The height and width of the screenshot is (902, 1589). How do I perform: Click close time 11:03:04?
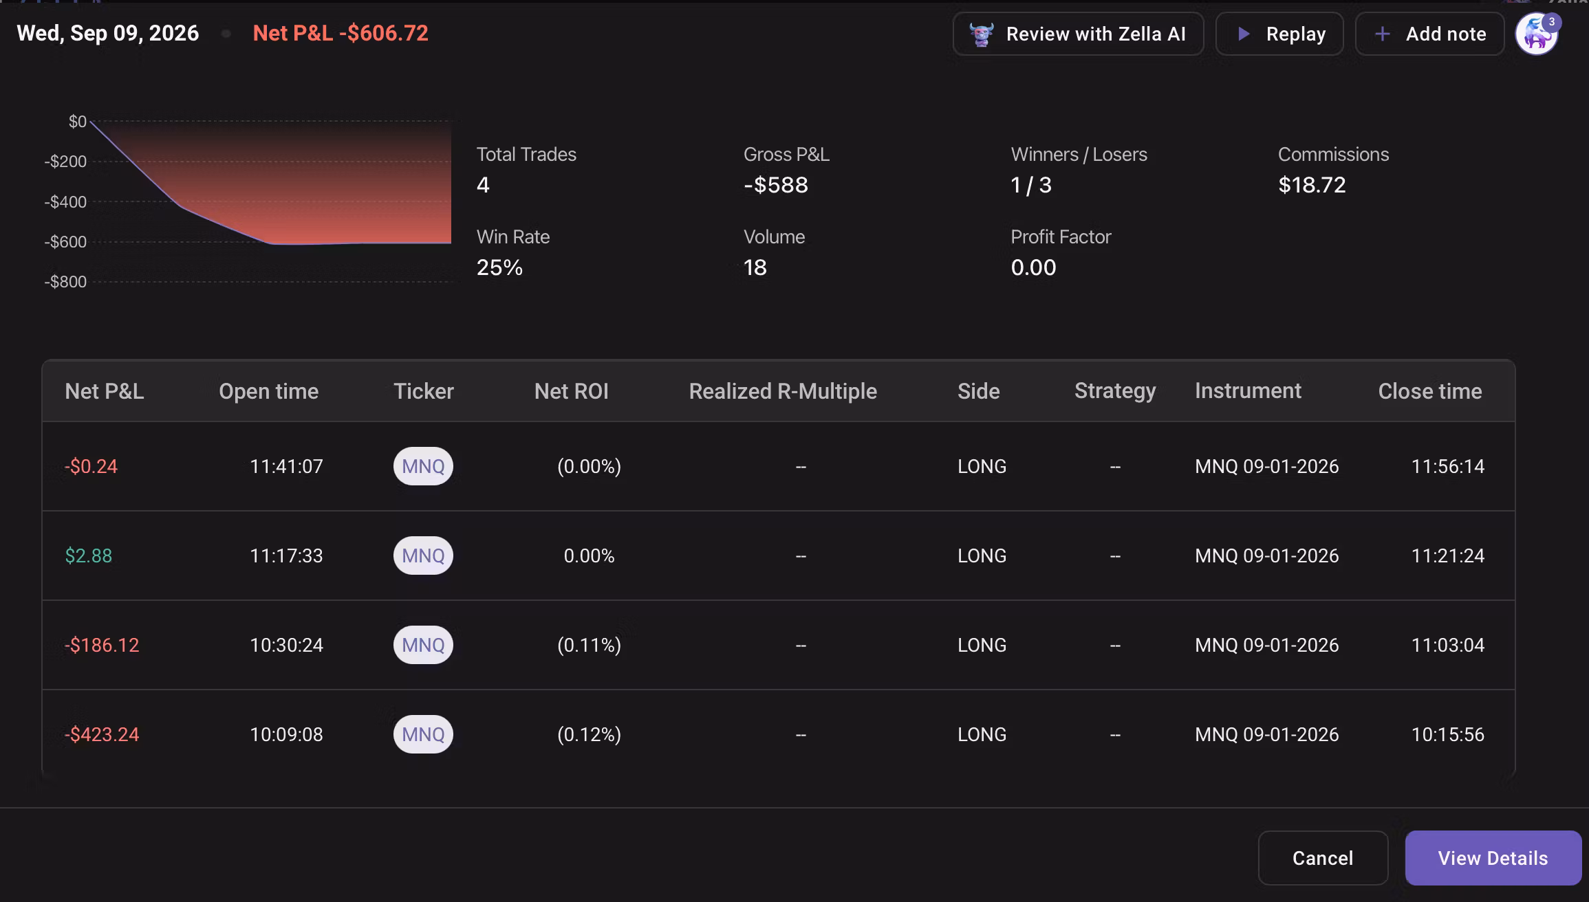[1448, 645]
